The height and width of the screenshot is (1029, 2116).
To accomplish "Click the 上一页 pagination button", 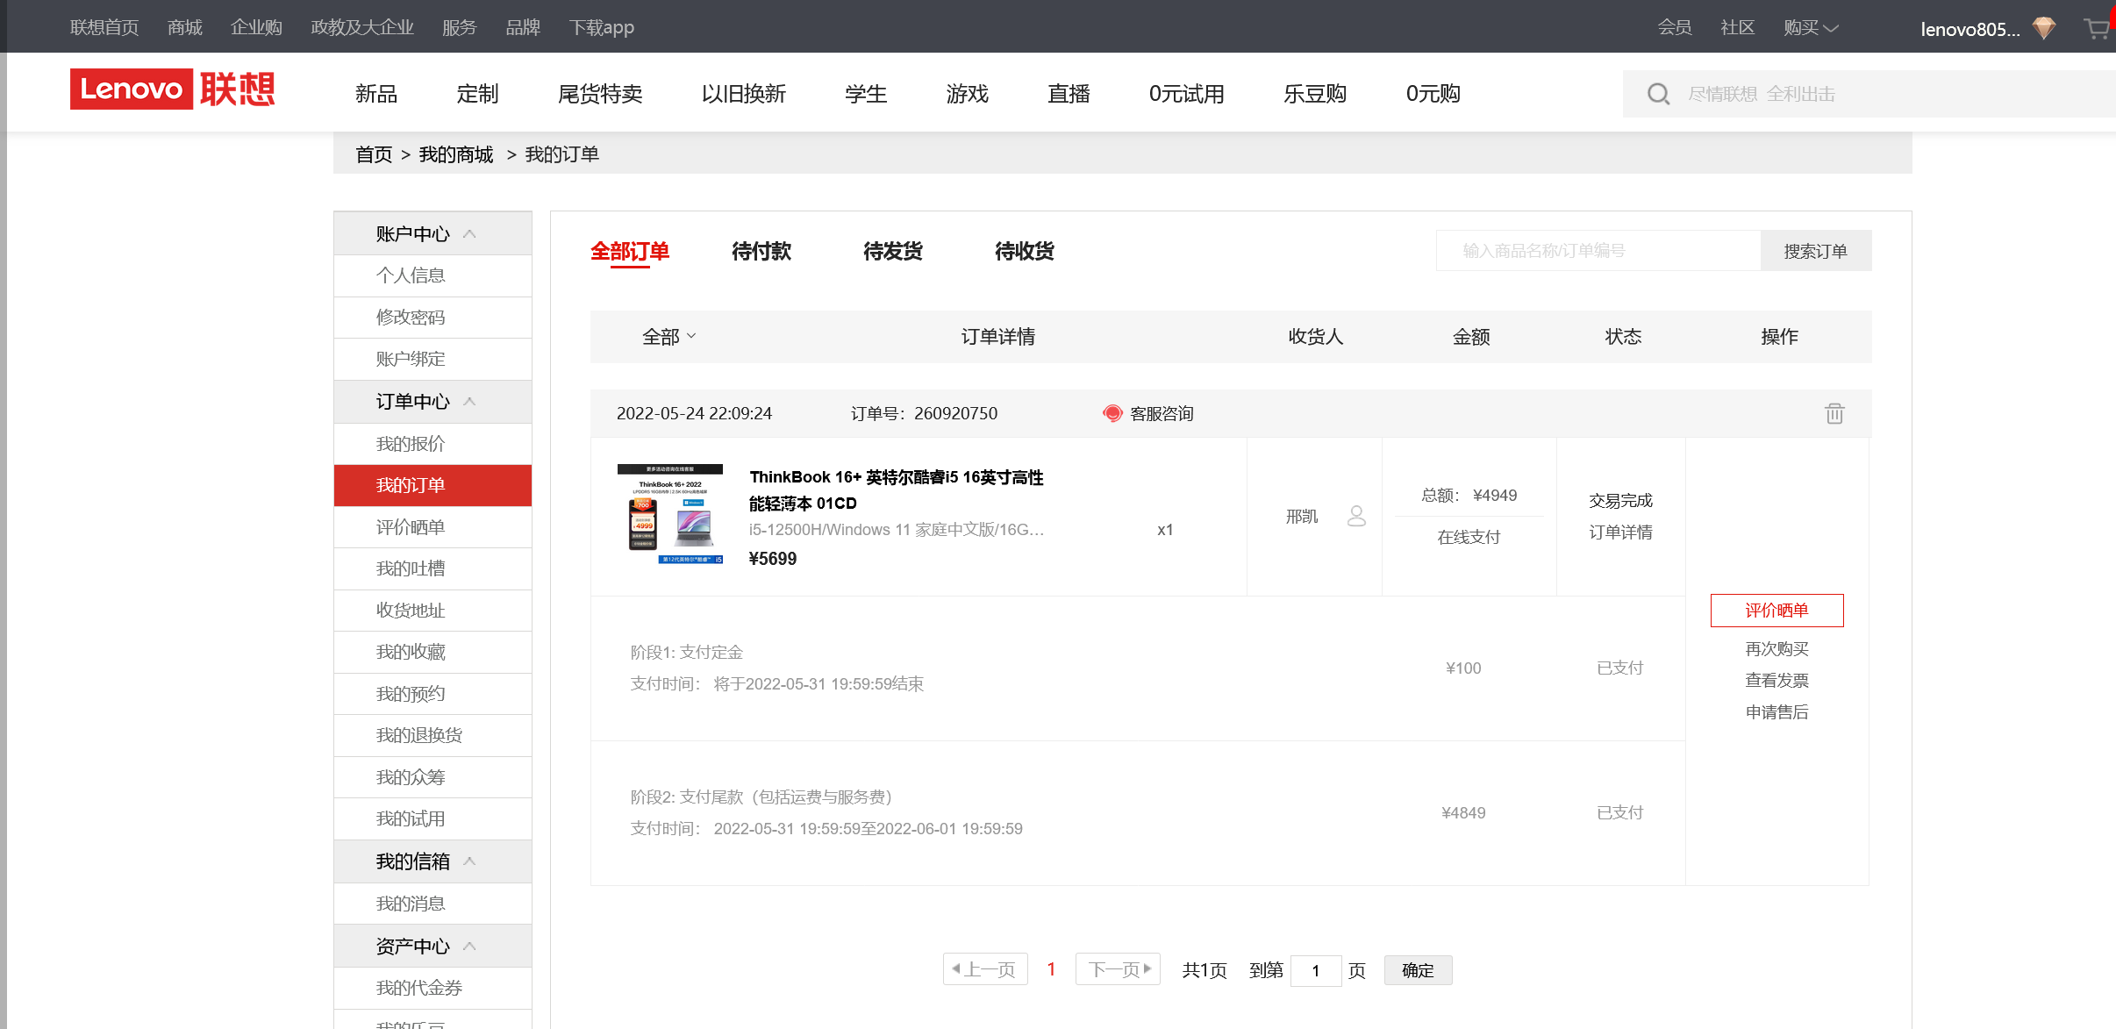I will coord(984,969).
